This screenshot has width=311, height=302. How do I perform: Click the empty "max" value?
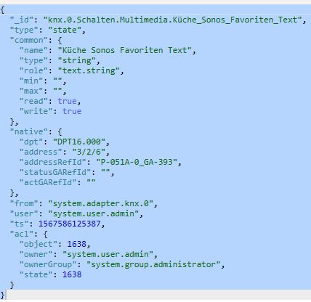pos(57,91)
